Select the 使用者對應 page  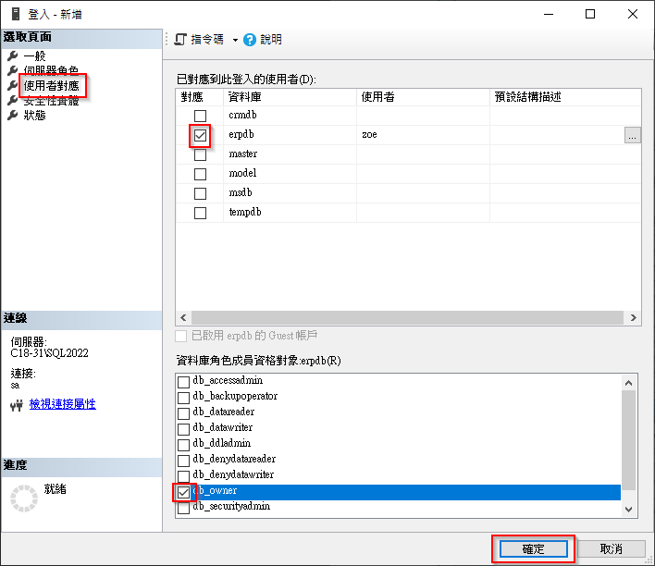pos(52,86)
